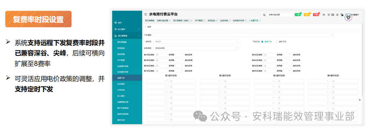Click calendar icon in 第7时区参数 field
This screenshot has width=366, height=131.
pyautogui.click(x=157, y=71)
